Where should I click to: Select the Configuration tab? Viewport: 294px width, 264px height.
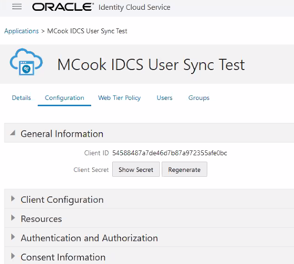(64, 98)
